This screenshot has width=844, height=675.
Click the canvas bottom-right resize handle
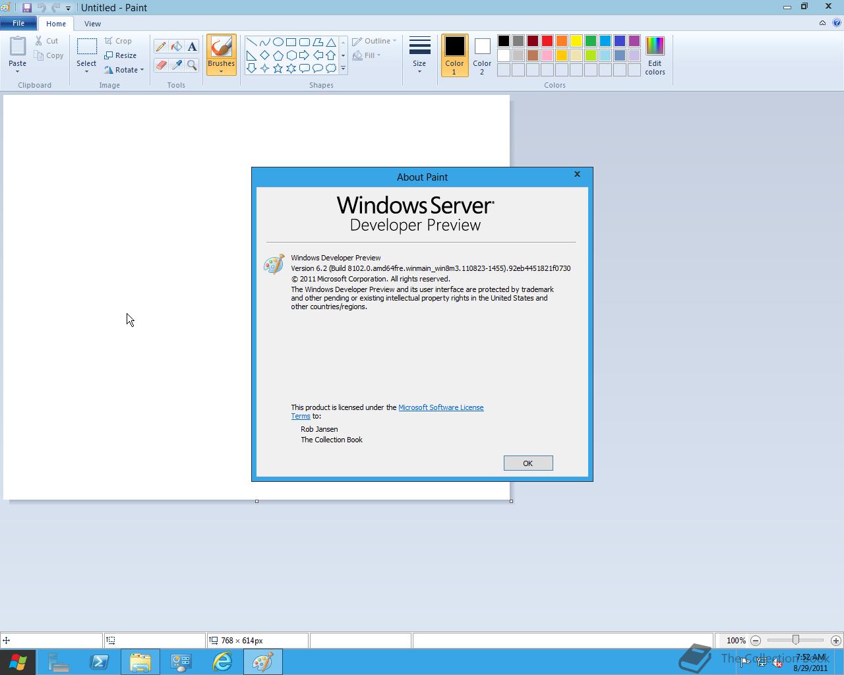pyautogui.click(x=511, y=501)
